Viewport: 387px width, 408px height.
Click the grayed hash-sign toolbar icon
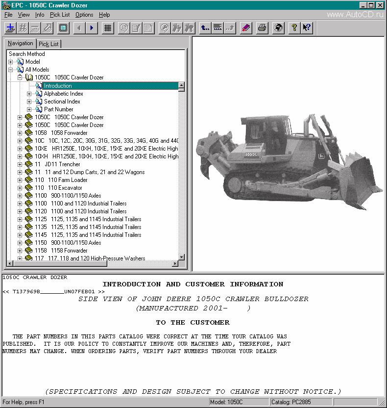(23, 28)
